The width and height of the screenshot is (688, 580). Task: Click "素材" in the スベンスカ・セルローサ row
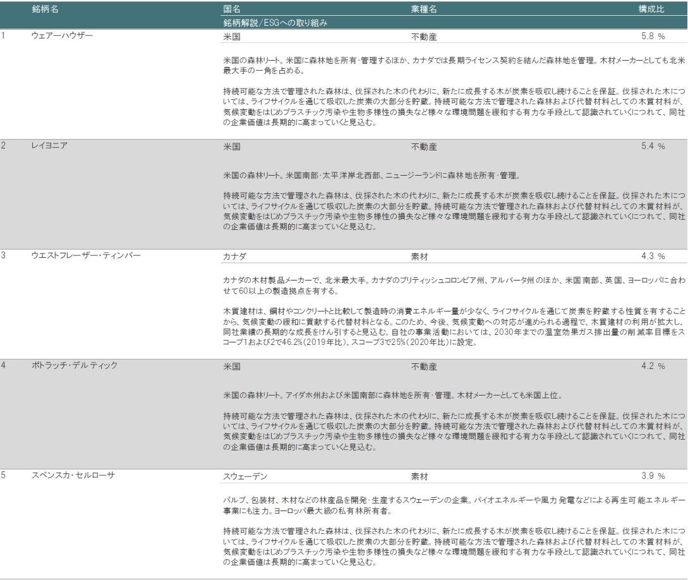[419, 476]
